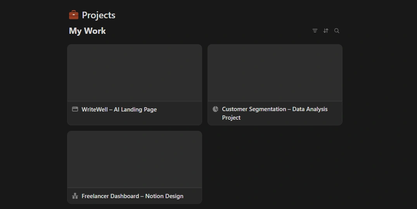
Task: Open the Projects page title
Action: coord(99,15)
